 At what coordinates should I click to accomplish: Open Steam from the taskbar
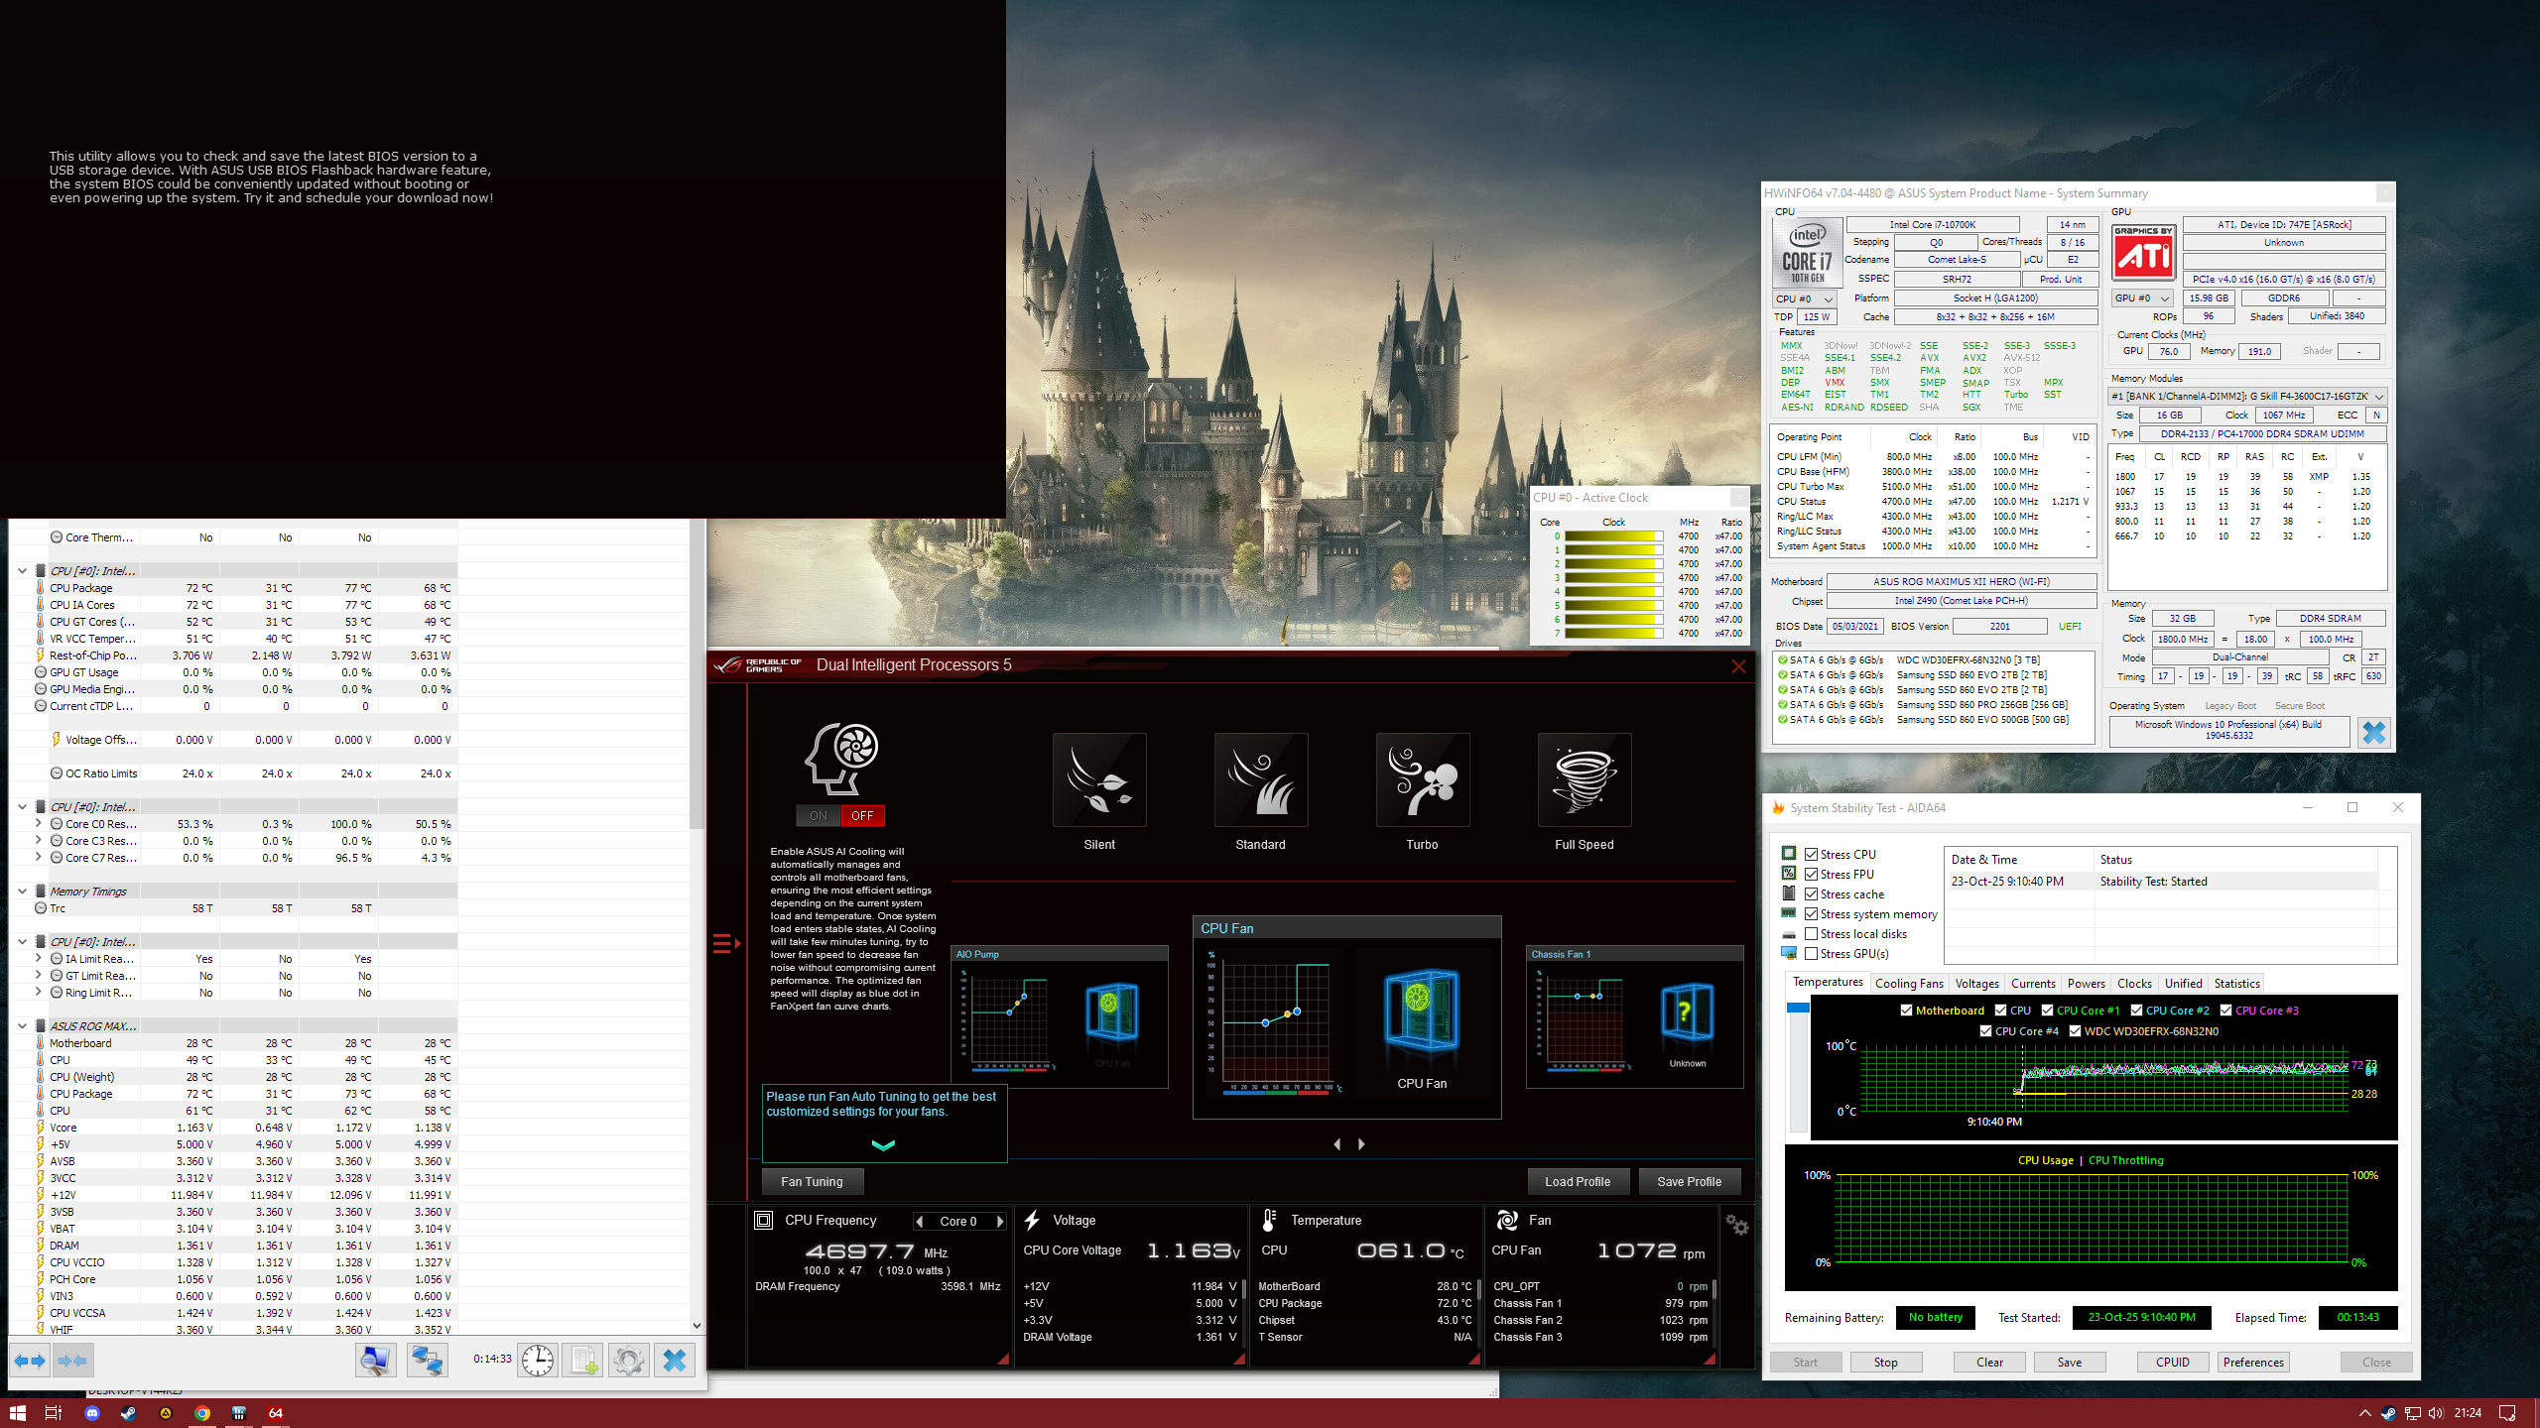pos(128,1413)
